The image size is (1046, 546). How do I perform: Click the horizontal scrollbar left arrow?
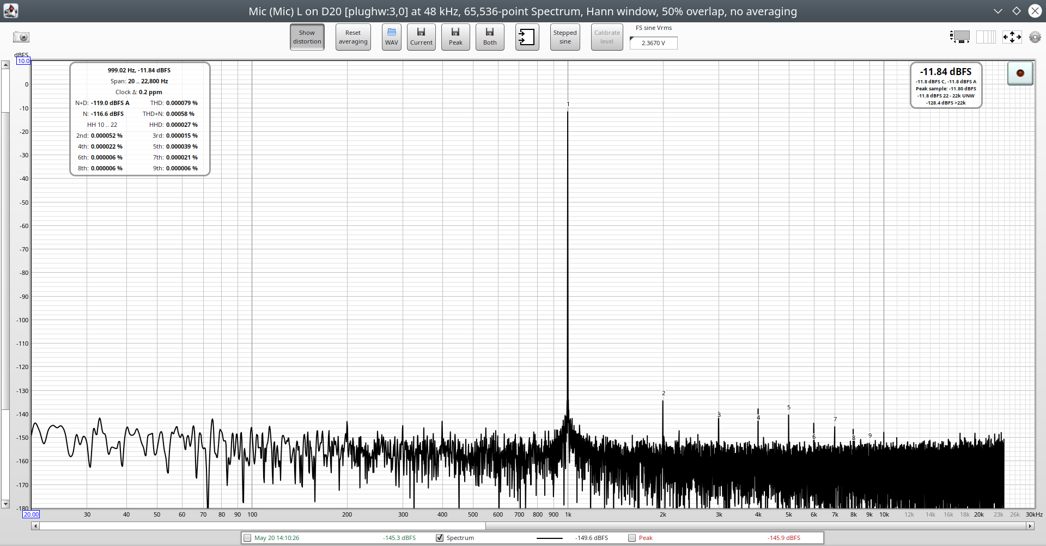(35, 526)
